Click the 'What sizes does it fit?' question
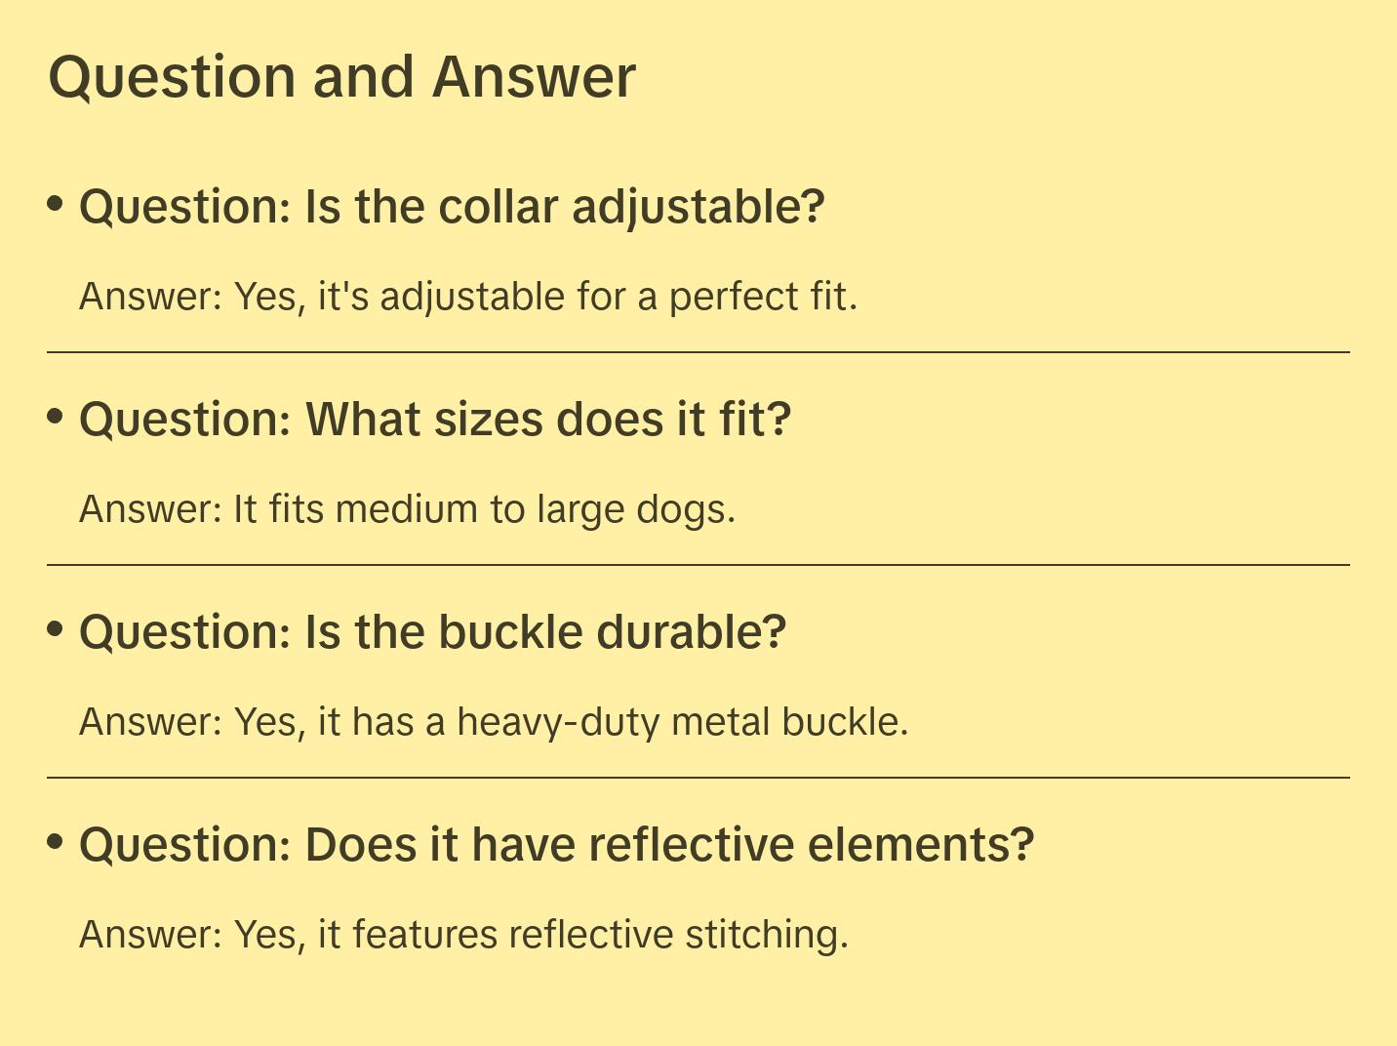The width and height of the screenshot is (1397, 1046). tap(435, 420)
